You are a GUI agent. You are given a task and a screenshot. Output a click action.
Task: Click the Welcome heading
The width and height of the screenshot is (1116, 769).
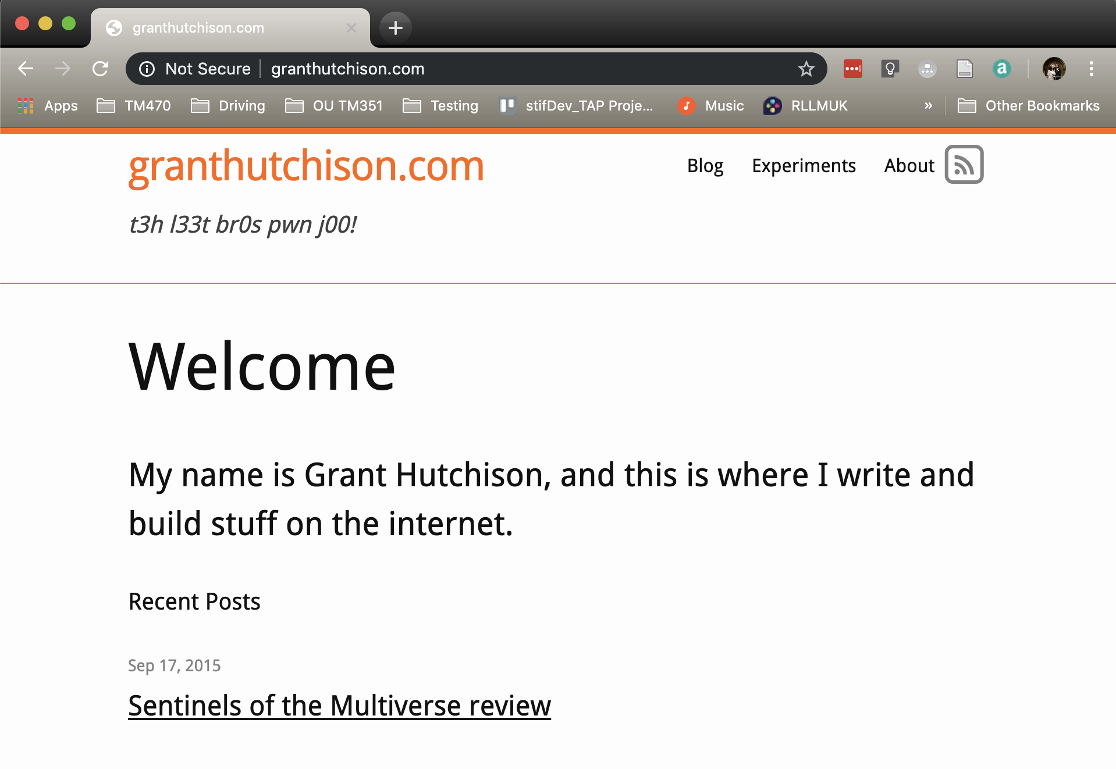point(262,366)
